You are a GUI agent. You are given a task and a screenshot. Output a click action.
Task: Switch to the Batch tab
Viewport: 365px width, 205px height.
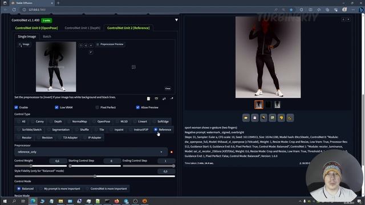click(47, 36)
